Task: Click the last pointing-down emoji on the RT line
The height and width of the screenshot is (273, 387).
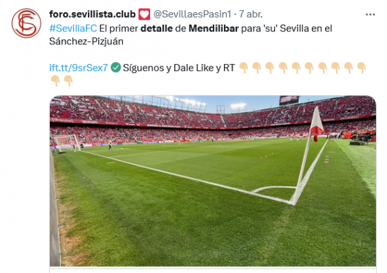Action: [362, 68]
